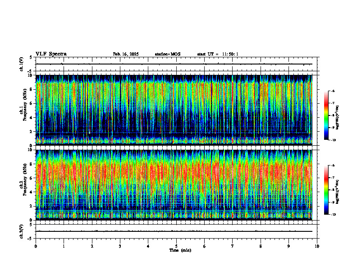The image size is (357, 276).
Task: Select the "start UT = 11:50: 1" text
Action: tap(218, 54)
